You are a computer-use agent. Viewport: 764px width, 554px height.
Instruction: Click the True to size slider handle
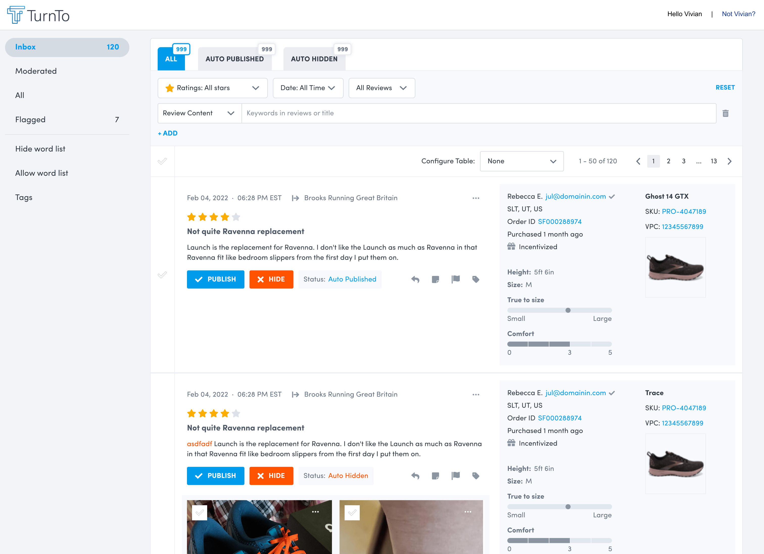(568, 310)
